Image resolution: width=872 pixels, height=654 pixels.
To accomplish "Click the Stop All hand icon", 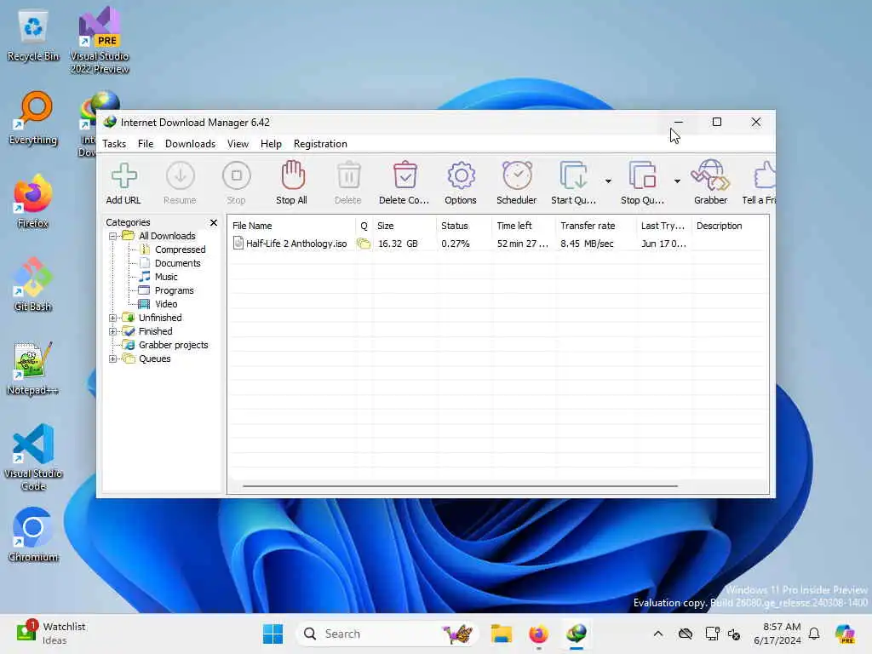I will point(293,175).
